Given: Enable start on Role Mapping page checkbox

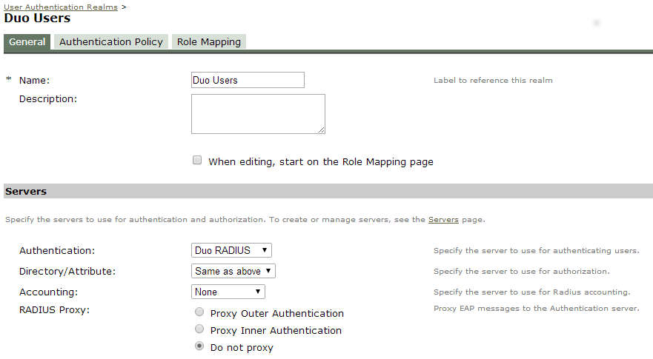Looking at the screenshot, I should point(197,160).
